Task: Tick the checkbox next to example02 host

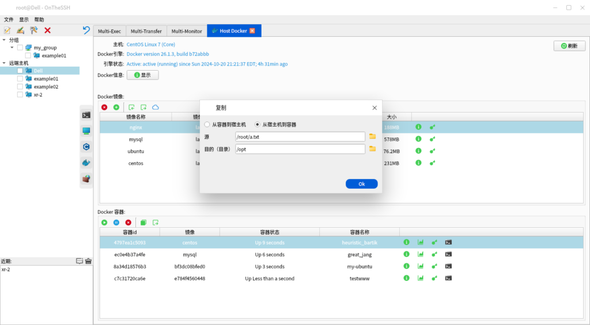Action: point(20,87)
